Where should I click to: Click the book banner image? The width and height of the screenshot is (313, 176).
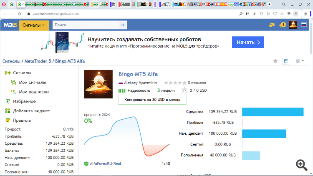[62, 42]
